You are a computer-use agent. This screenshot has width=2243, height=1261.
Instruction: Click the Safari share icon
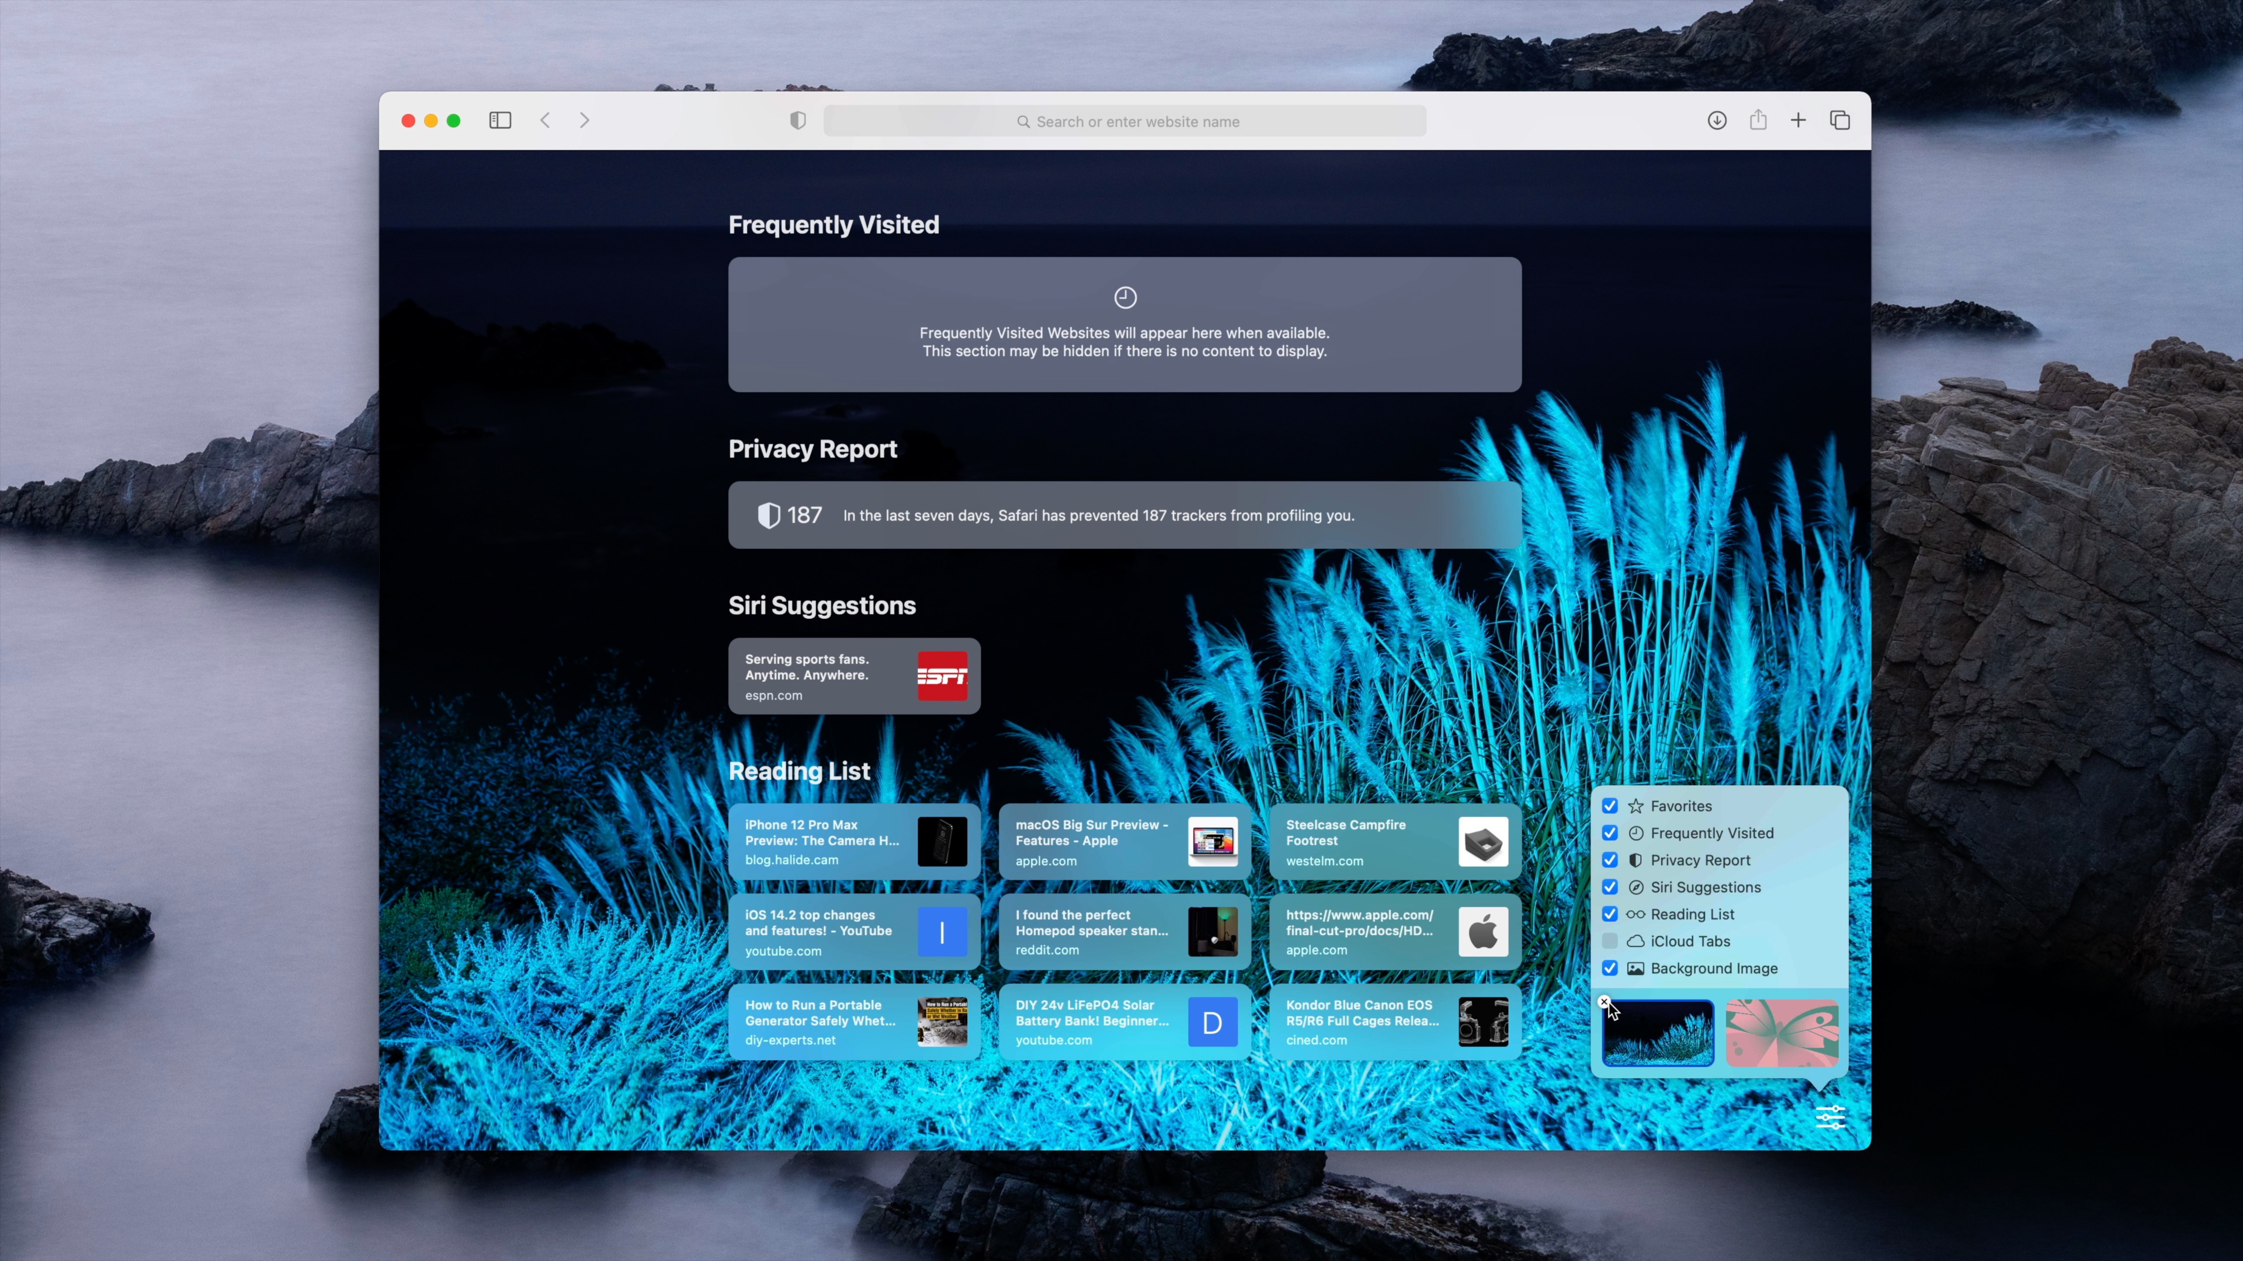pos(1758,120)
